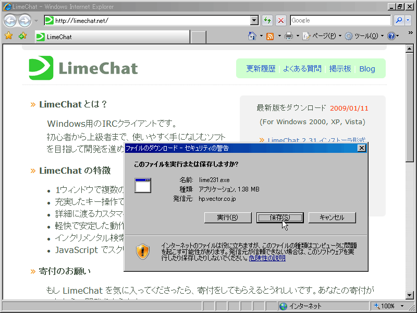Select the LimeChat browser tab
Image resolution: width=417 pixels, height=313 pixels.
point(112,37)
